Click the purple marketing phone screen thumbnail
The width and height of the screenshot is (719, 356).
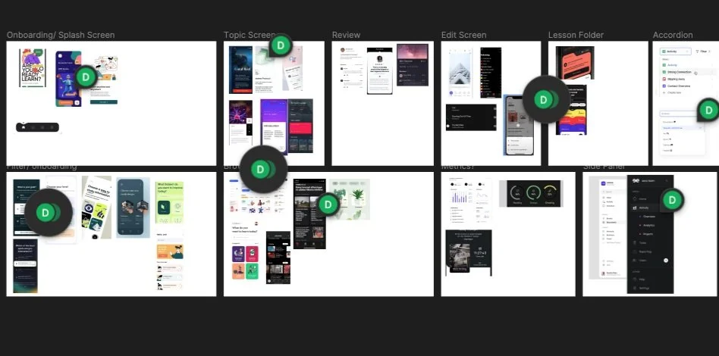[68, 79]
